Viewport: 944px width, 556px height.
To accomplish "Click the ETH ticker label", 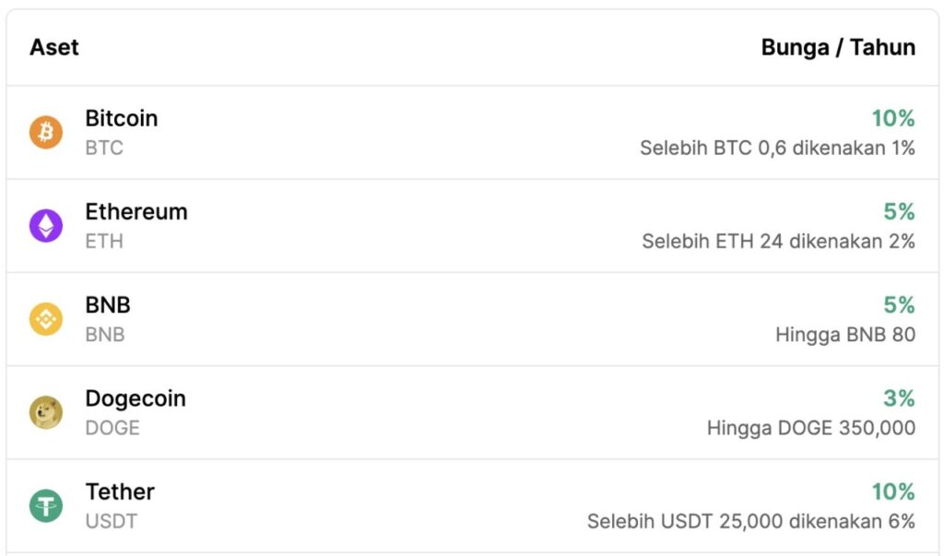I will coord(104,242).
